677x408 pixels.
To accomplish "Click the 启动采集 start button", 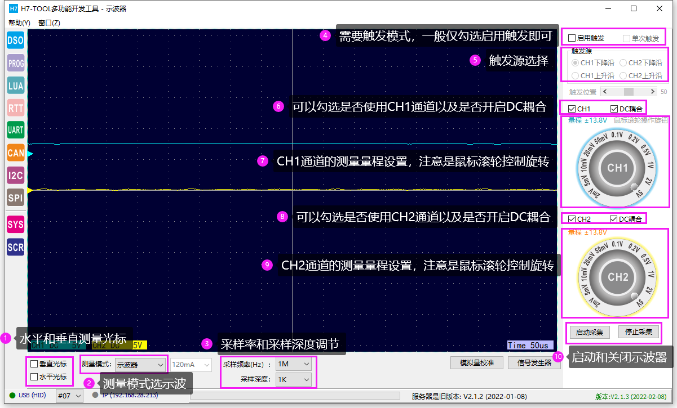I will click(x=589, y=332).
